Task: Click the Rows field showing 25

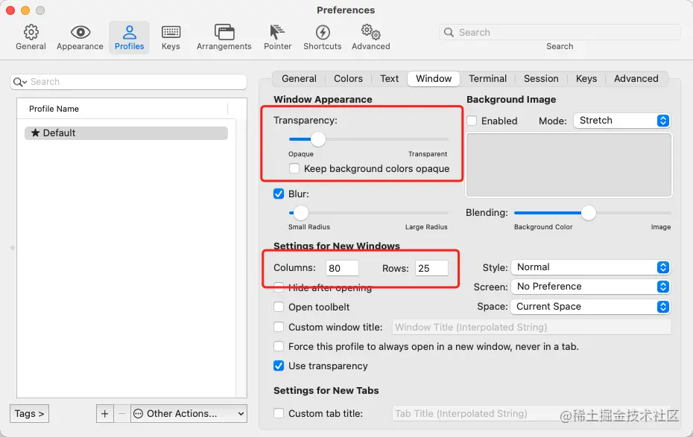Action: click(x=431, y=269)
